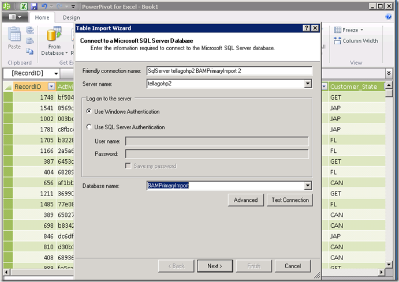This screenshot has height=282, width=399.
Task: Click the User name input field
Action: click(x=217, y=141)
